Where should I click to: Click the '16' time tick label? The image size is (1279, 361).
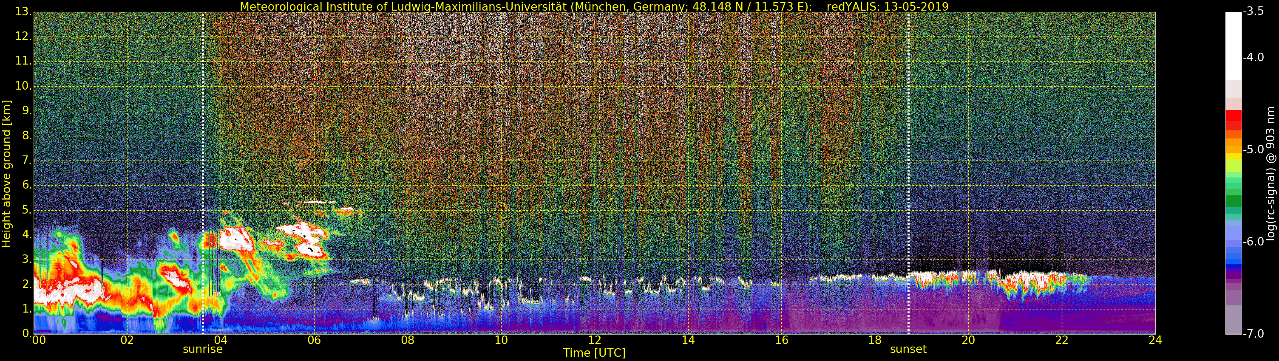(x=782, y=340)
